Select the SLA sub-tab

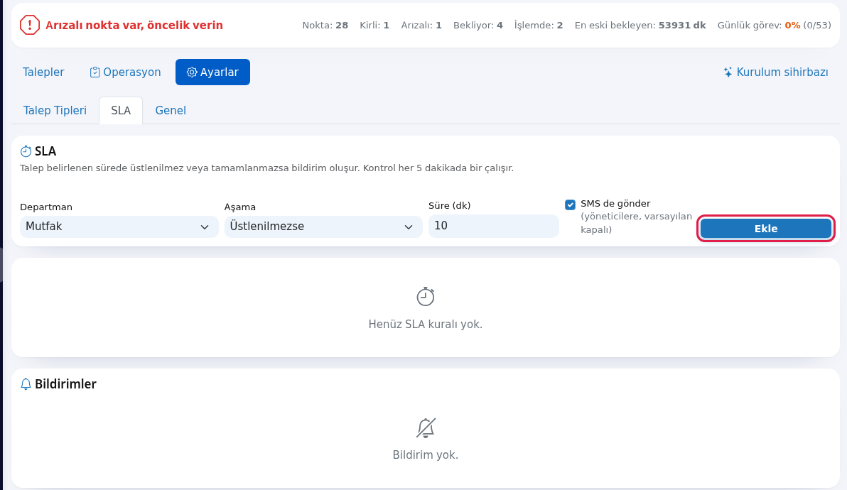pos(121,110)
